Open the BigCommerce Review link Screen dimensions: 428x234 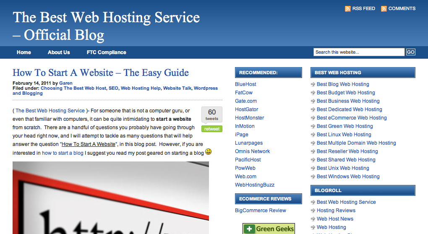tap(261, 211)
